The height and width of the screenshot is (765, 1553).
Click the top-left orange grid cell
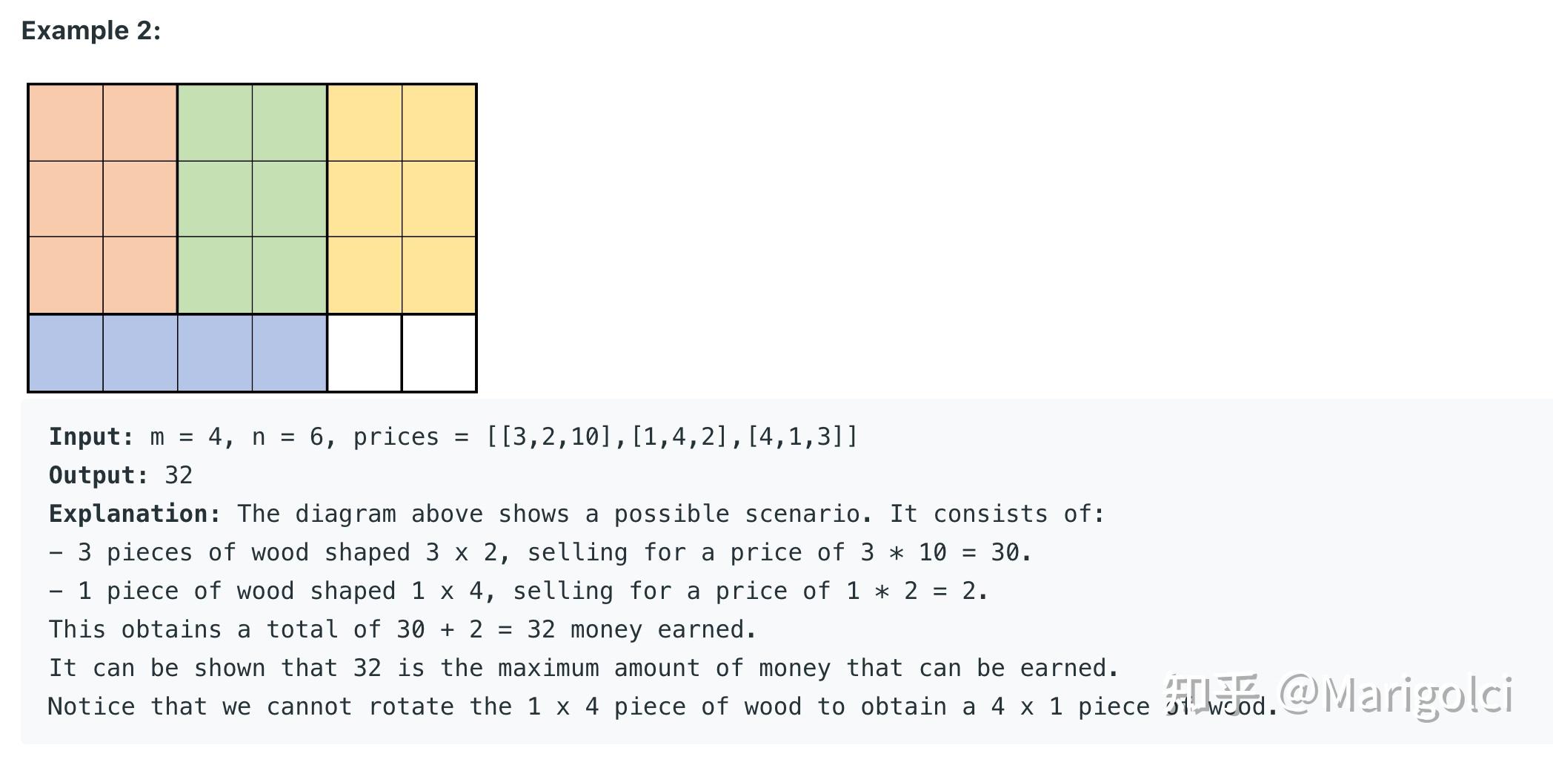point(66,123)
